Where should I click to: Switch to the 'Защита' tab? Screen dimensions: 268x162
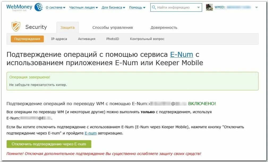point(67,28)
